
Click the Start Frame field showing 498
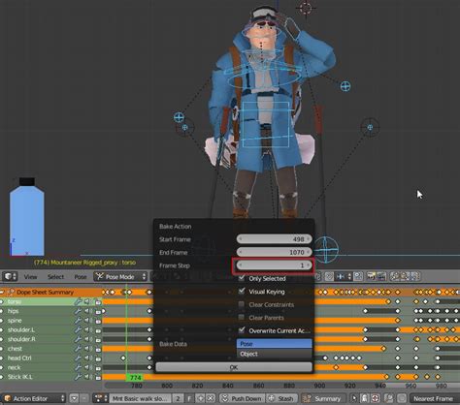click(x=274, y=239)
